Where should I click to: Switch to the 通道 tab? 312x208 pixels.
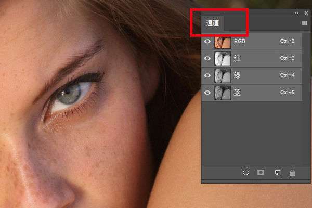tap(213, 23)
